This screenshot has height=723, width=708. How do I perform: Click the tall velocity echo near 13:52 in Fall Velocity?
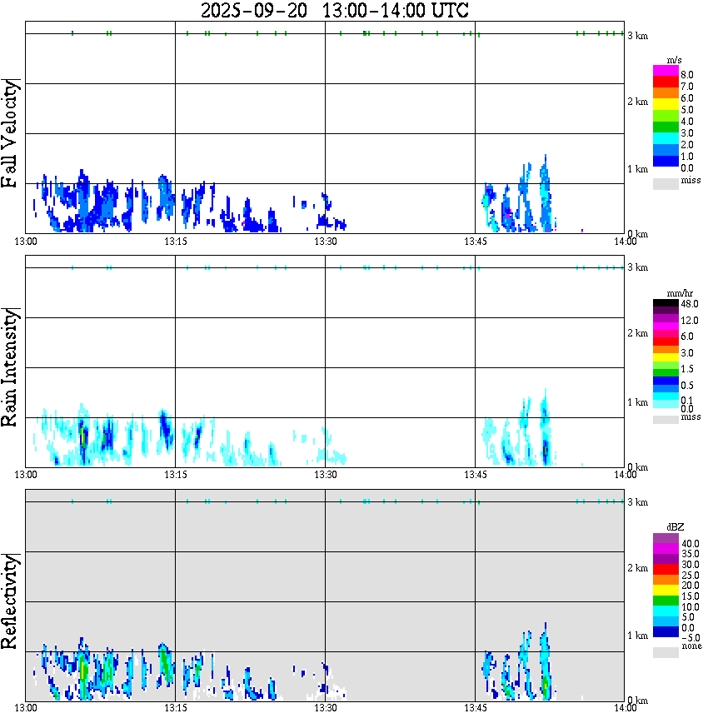pos(546,193)
